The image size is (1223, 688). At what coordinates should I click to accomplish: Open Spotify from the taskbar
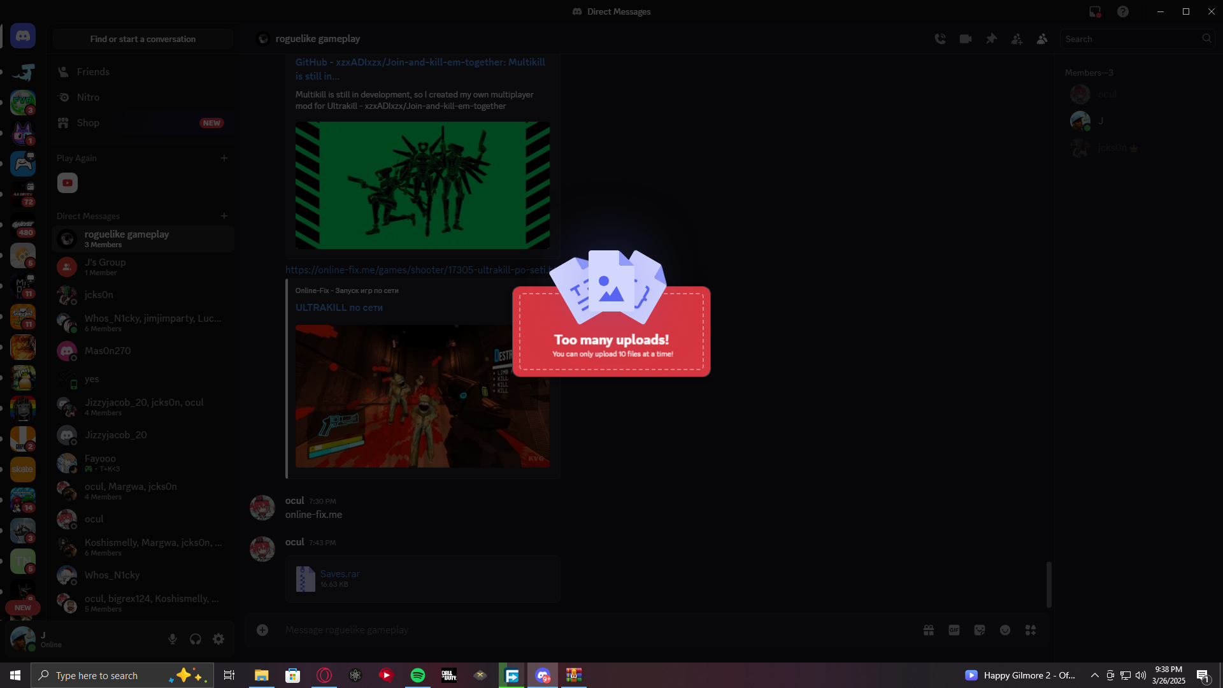point(418,675)
